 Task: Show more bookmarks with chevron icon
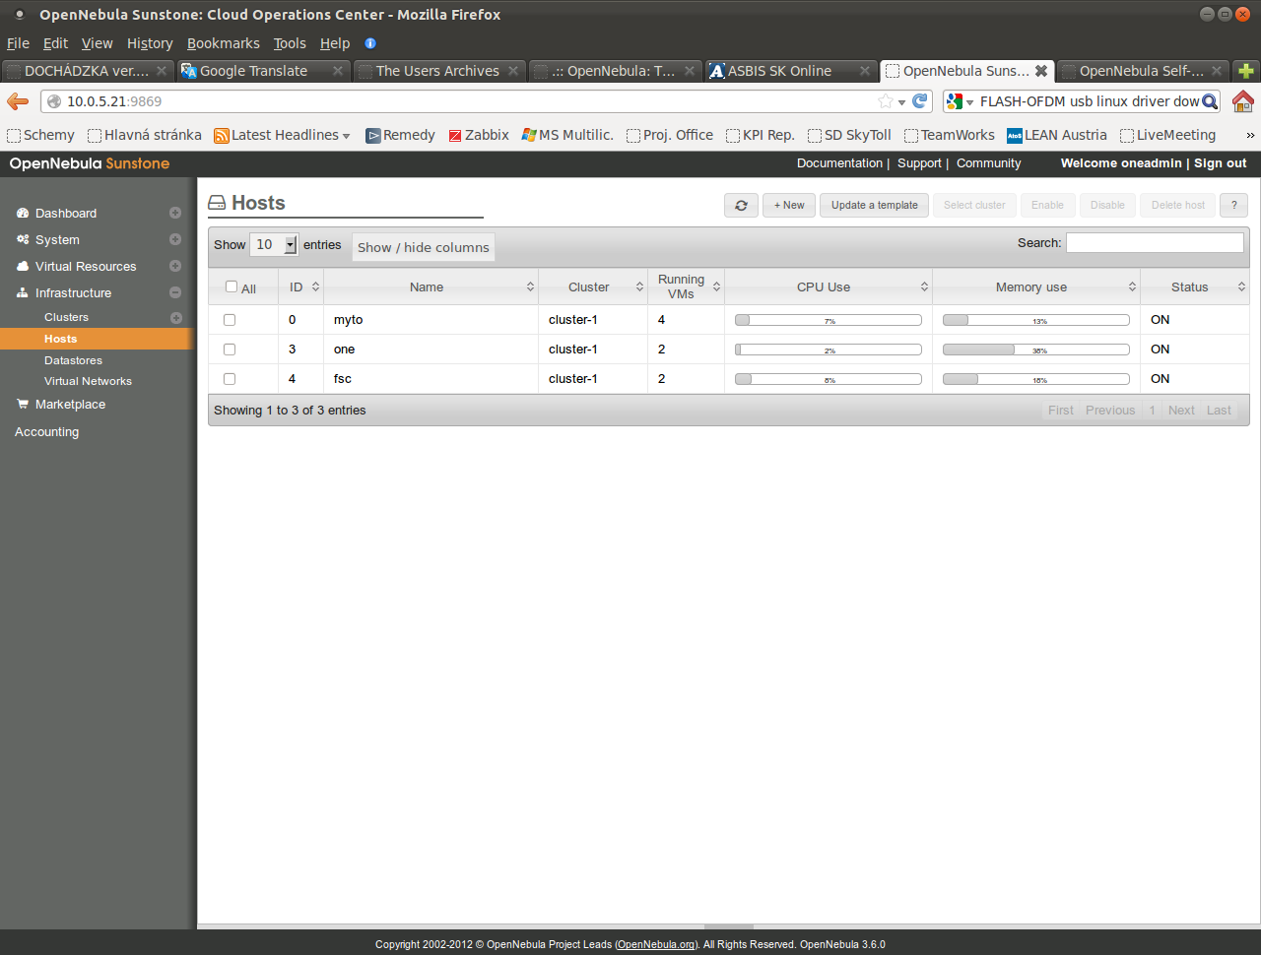[x=1250, y=135]
